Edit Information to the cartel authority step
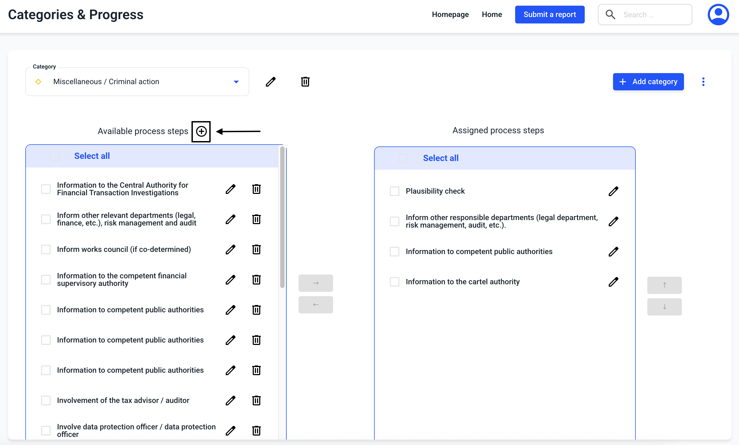 [613, 282]
